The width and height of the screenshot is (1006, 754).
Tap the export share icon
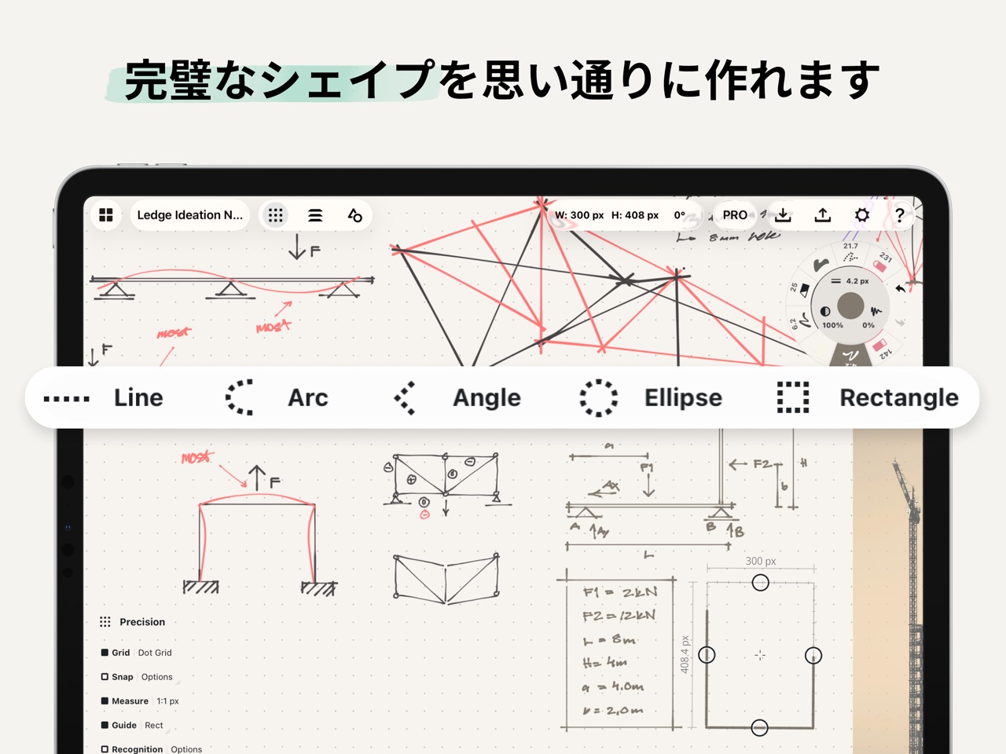coord(823,214)
